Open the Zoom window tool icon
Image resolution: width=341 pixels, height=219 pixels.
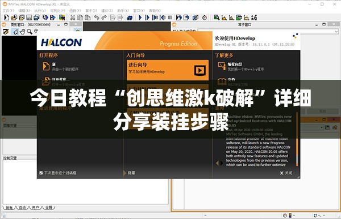[x=217, y=18]
